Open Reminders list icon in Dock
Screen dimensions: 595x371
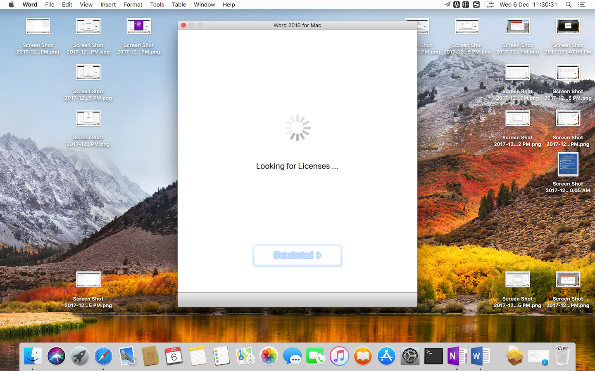coord(221,356)
